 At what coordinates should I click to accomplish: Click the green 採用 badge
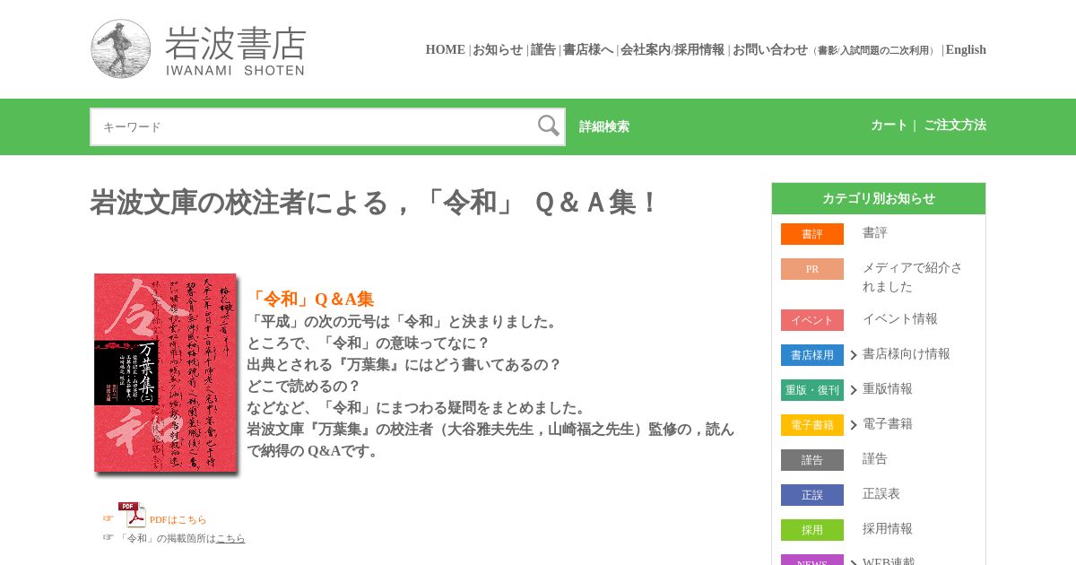(x=812, y=530)
